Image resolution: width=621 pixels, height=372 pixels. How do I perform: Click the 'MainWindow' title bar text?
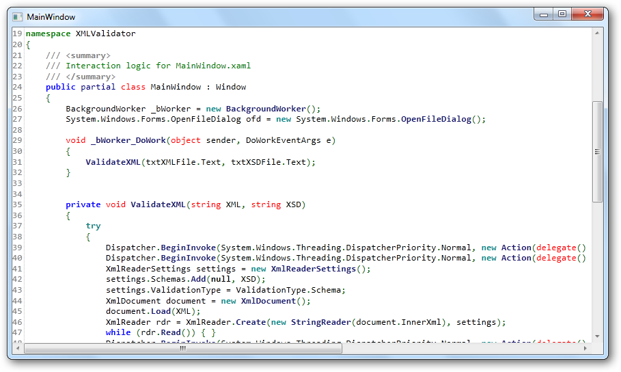[x=51, y=17]
